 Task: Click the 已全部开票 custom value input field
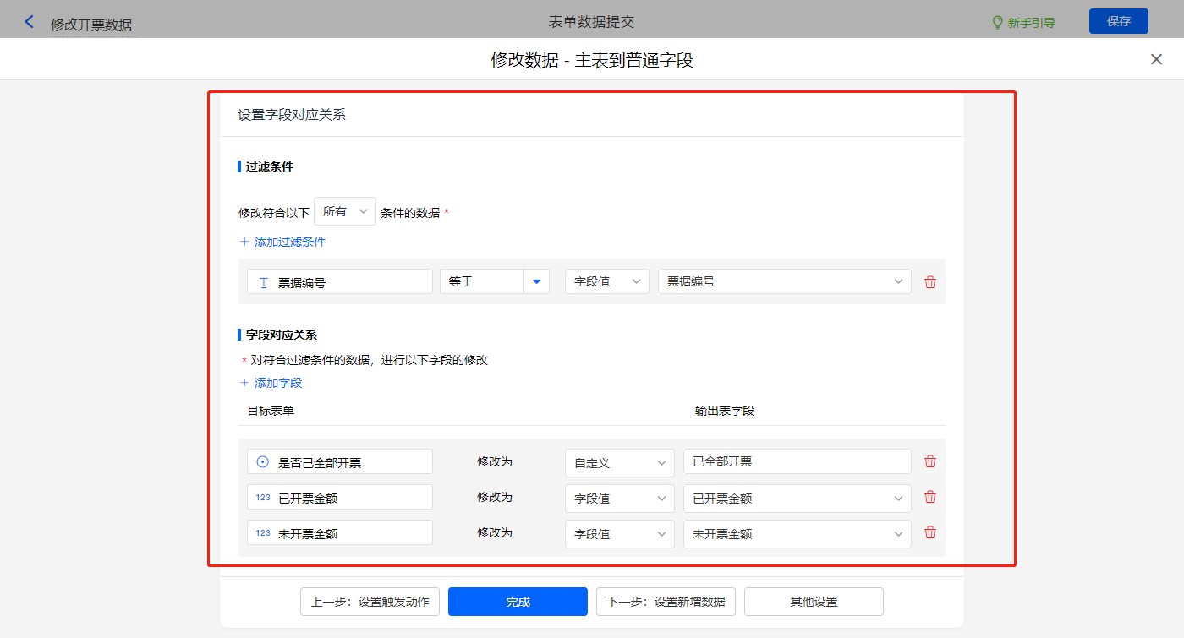point(797,461)
